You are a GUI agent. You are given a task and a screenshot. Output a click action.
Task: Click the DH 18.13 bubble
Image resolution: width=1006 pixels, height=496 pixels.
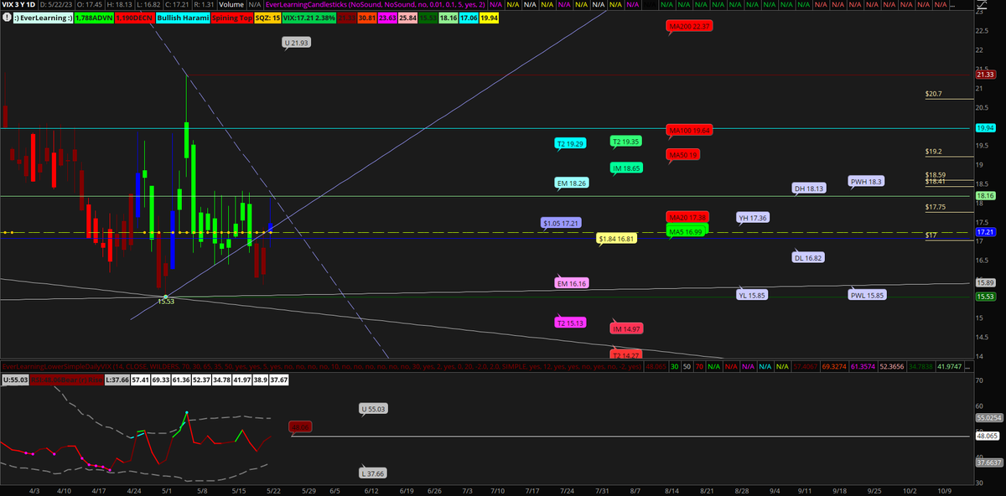tap(810, 189)
